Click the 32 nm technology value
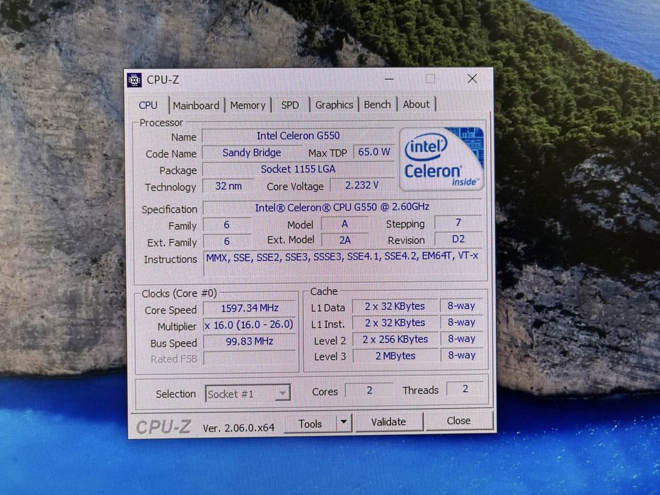This screenshot has height=495, width=660. tap(228, 185)
